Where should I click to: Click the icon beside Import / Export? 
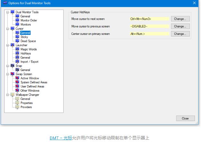(x=17, y=62)
